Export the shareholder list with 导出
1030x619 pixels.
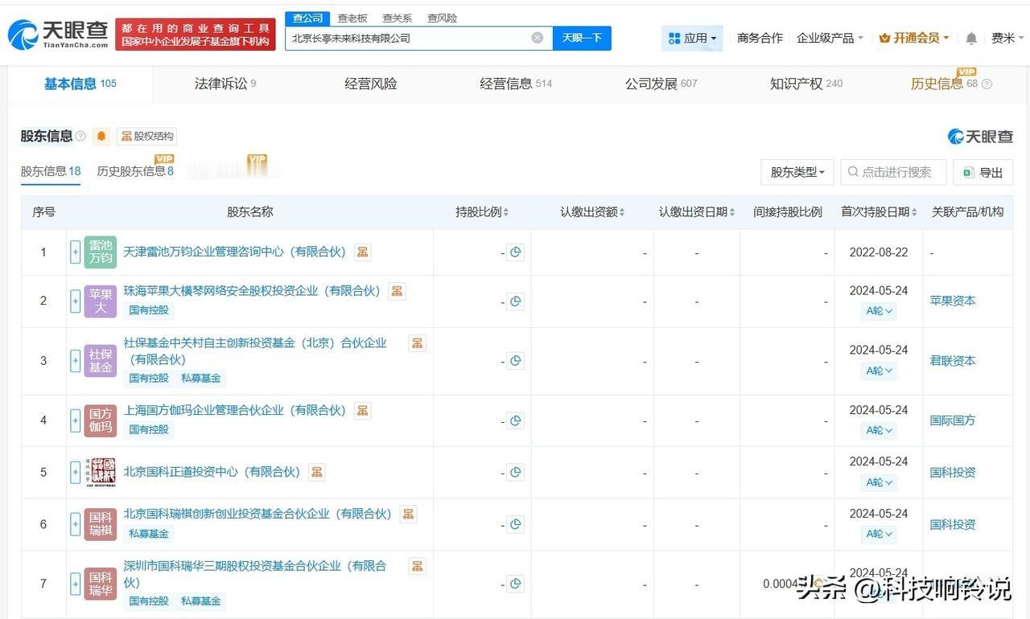tap(983, 172)
